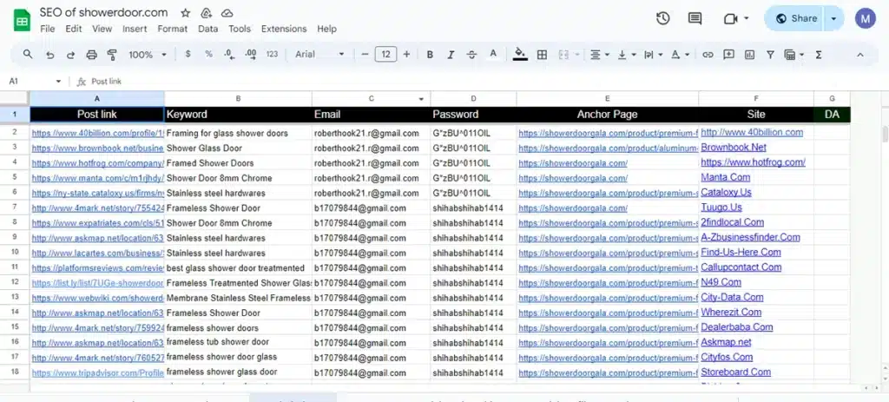
Task: Toggle italic formatting
Action: click(x=451, y=55)
